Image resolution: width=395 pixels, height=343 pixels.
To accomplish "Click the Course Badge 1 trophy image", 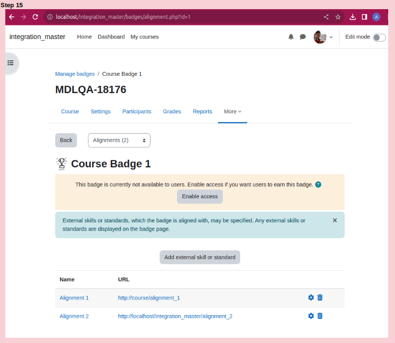I will (x=61, y=164).
